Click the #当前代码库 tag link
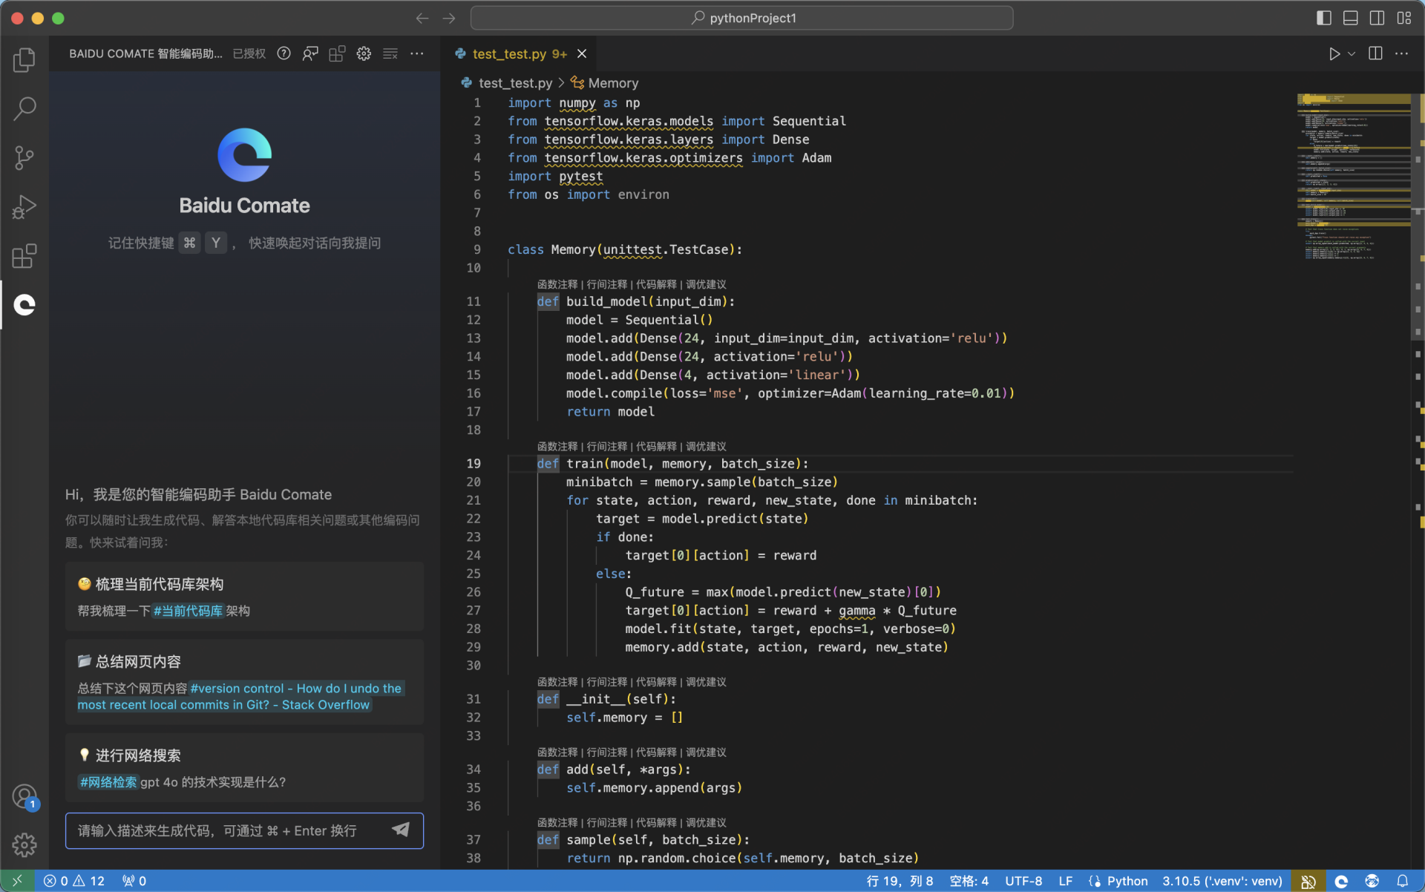 pos(188,611)
